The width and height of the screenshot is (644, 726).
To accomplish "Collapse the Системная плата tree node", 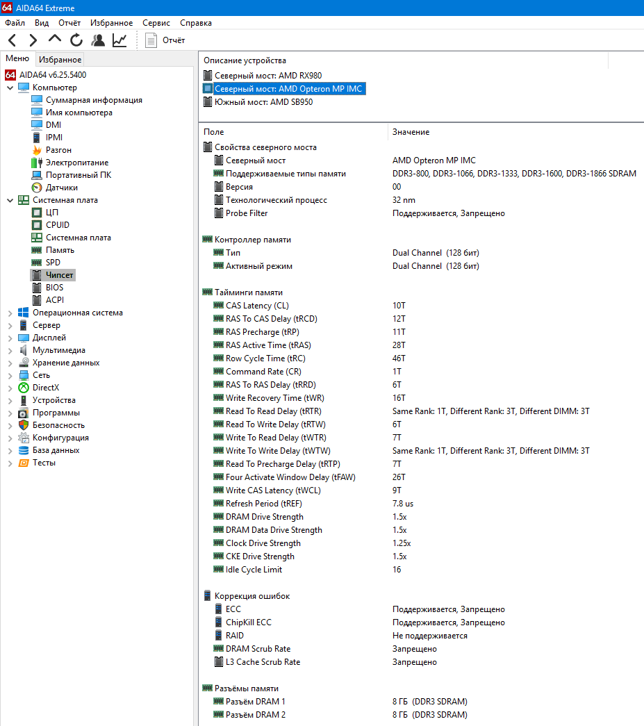I will (10, 200).
